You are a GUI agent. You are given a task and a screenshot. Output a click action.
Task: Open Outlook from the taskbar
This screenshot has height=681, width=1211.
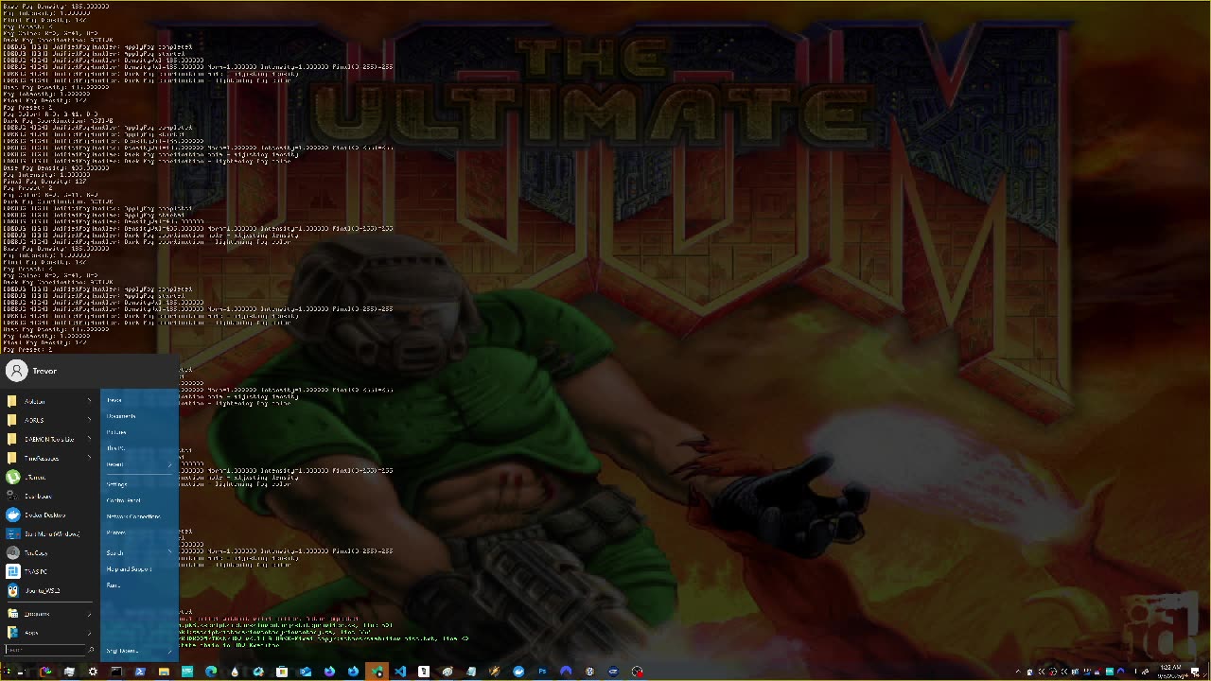pyautogui.click(x=306, y=672)
